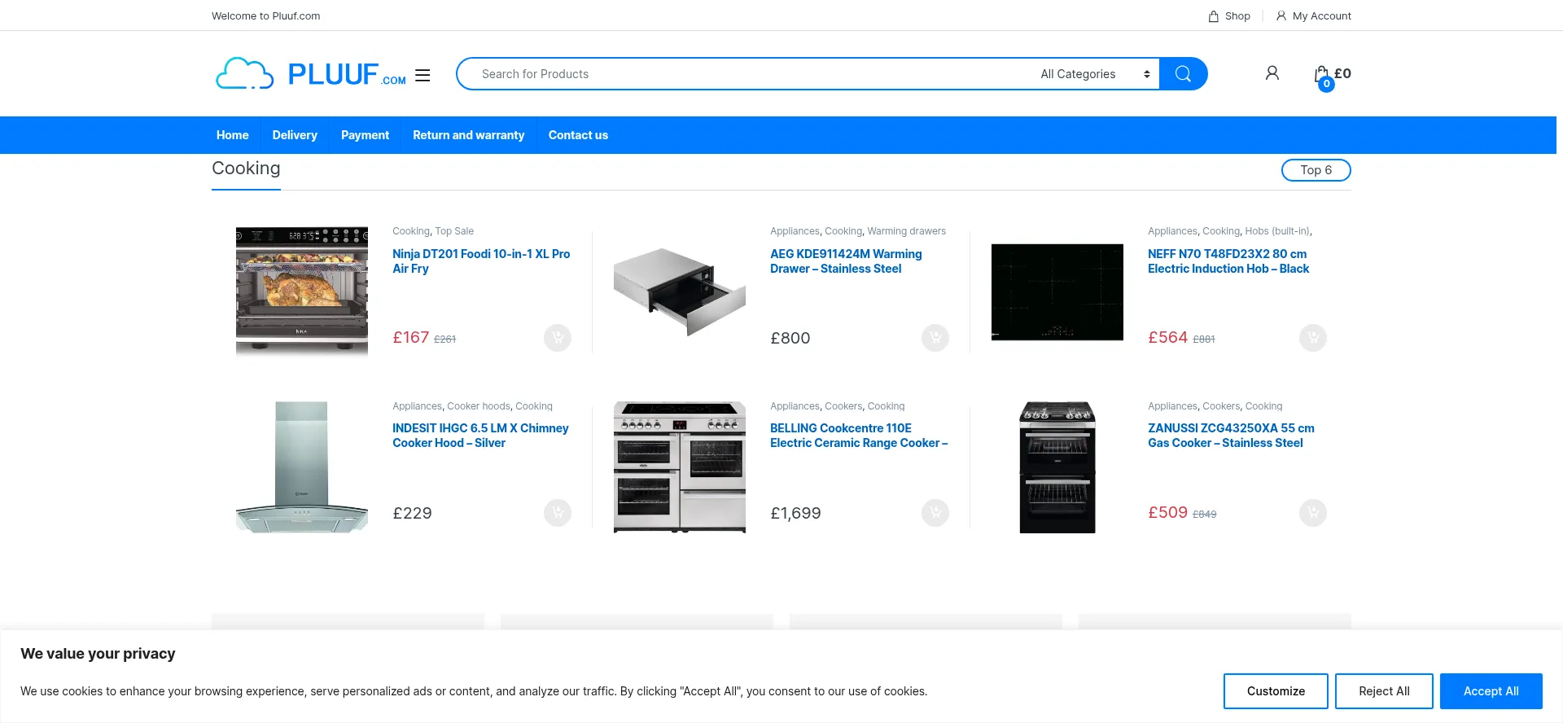The width and height of the screenshot is (1563, 723).
Task: Open the shopping bag cart icon
Action: coord(1322,75)
